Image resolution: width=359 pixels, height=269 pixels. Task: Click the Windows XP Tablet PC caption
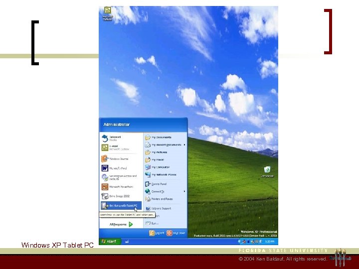tap(57, 245)
